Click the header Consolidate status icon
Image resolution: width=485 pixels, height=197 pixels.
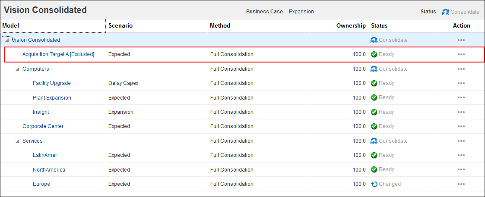click(x=445, y=12)
